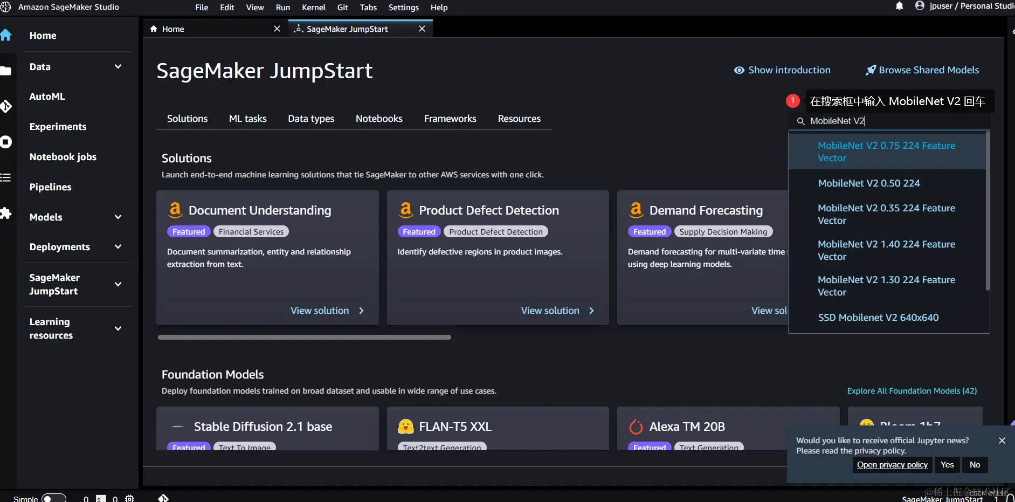The image size is (1015, 502).
Task: Click the FLAN-T5 XXL hugging face icon
Action: pyautogui.click(x=405, y=427)
